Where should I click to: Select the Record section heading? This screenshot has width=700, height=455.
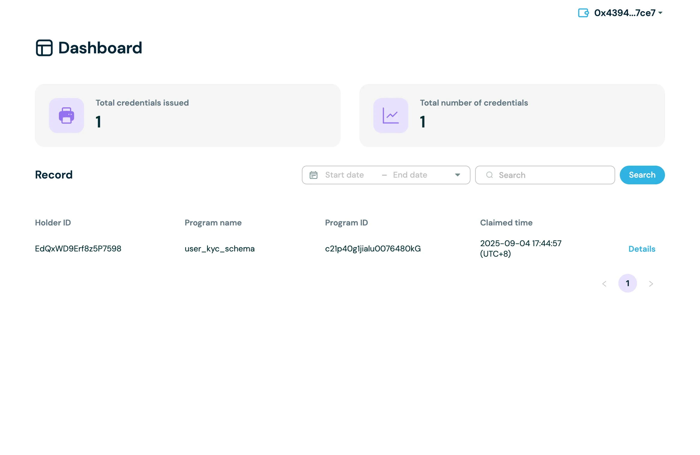[x=53, y=175]
